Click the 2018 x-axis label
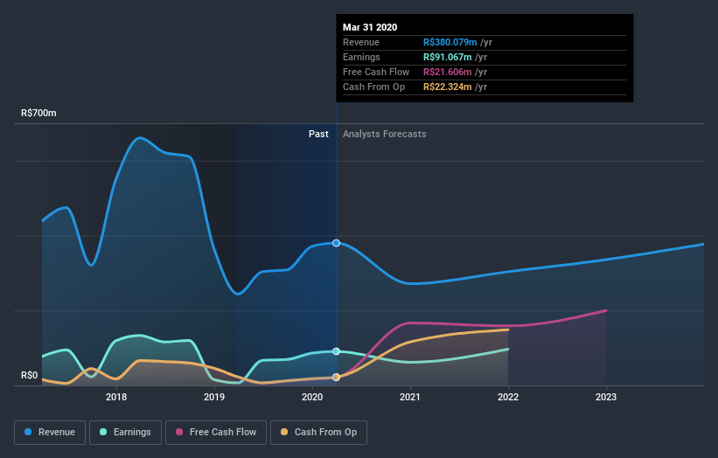Image resolution: width=718 pixels, height=458 pixels. pyautogui.click(x=116, y=397)
